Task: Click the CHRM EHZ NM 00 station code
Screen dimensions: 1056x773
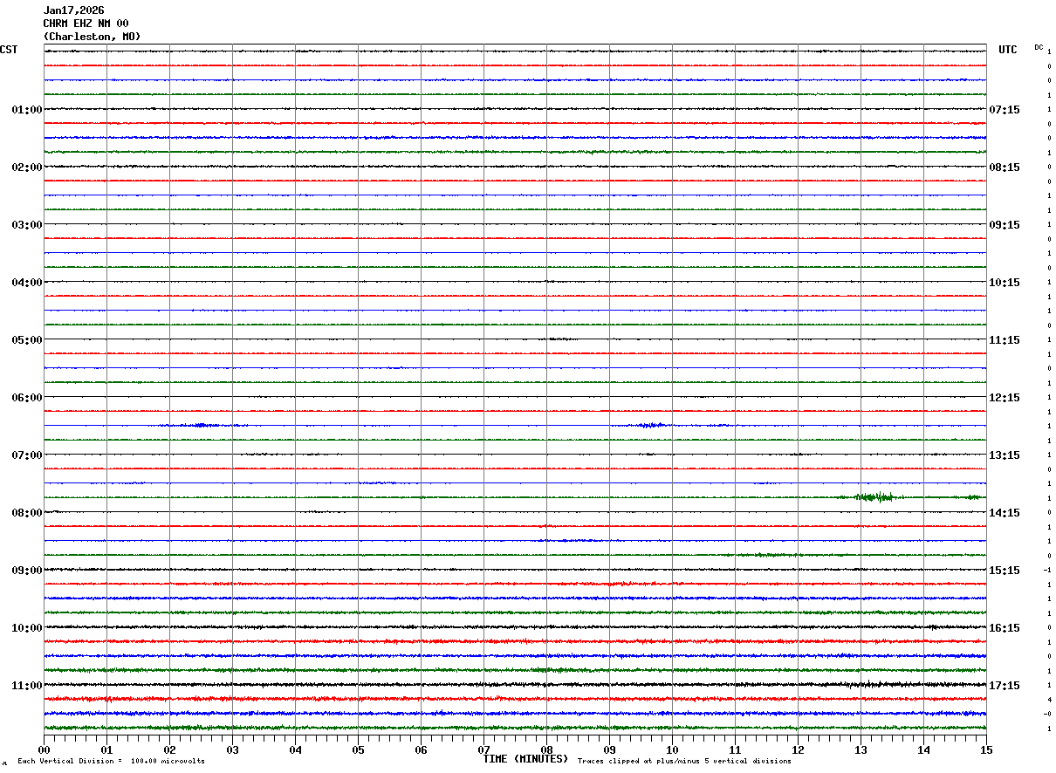Action: (86, 24)
